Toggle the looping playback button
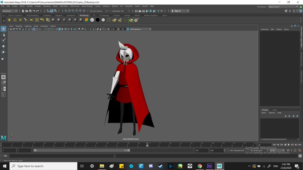Image resolution: width=303 pixels, height=170 pixels. [288, 150]
